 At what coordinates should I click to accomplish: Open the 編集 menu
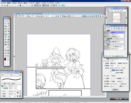coord(9,3)
